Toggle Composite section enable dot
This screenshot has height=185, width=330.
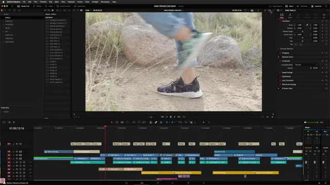click(280, 61)
